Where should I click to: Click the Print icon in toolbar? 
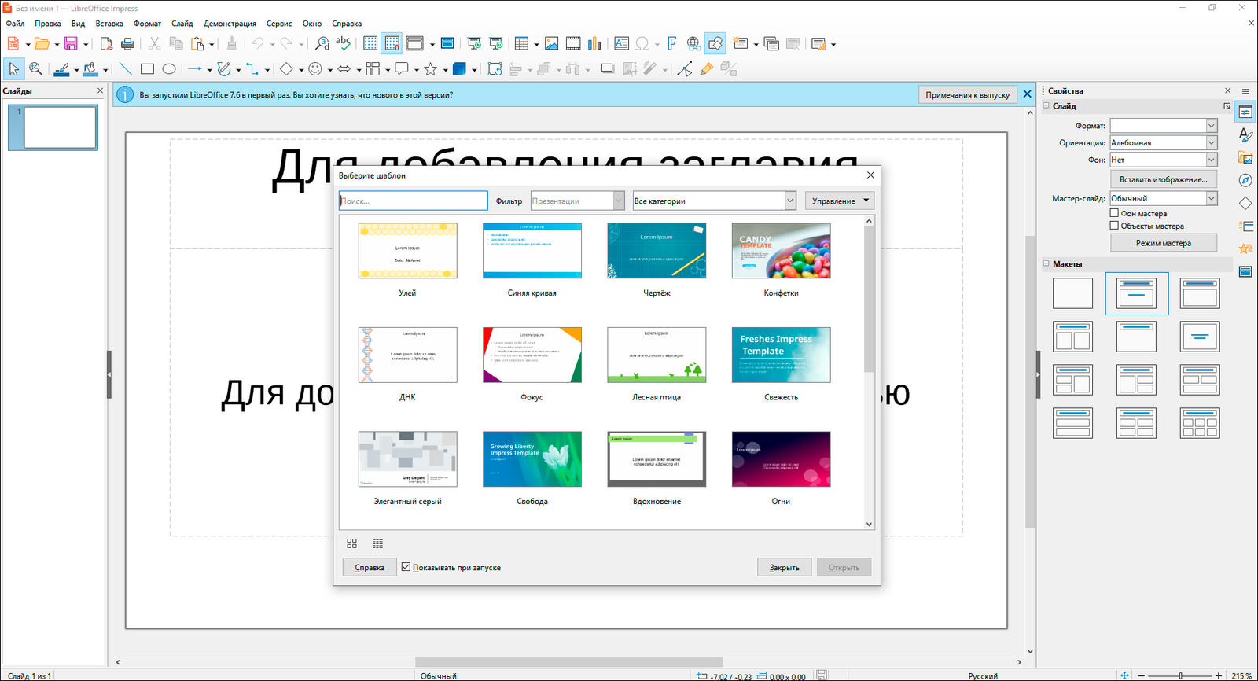(x=128, y=44)
